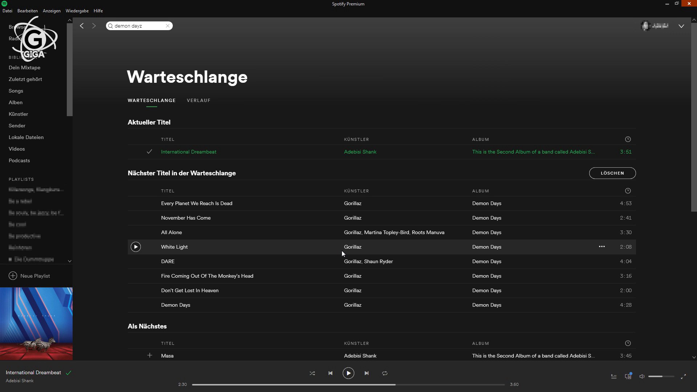This screenshot has height=392, width=697.
Task: Click the clock icon in Als Nächstes header
Action: click(x=628, y=343)
